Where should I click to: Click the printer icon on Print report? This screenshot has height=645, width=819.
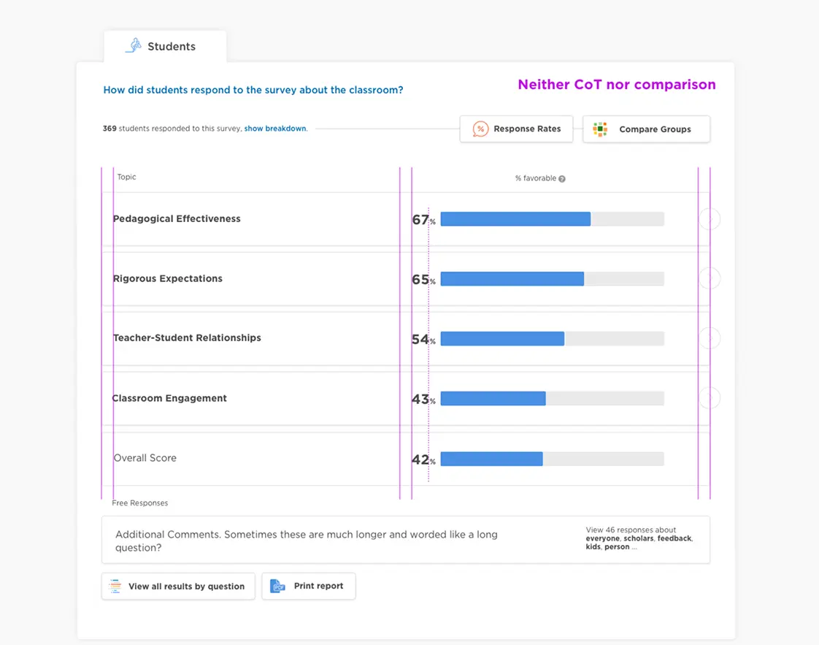277,586
